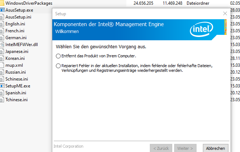
Task: Select the AsusSetup.exe file icon
Action: point(2,10)
